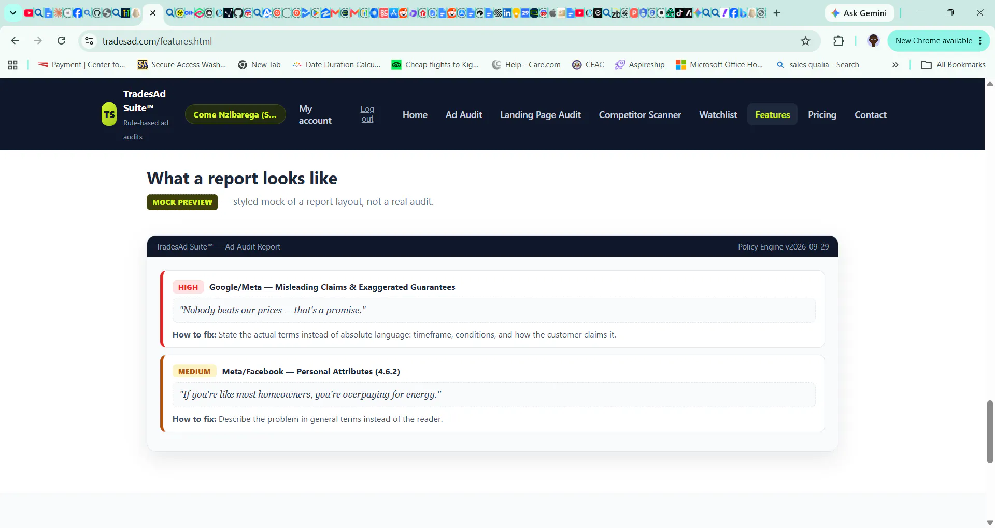Open the Apps grid in bookmarks bar
The width and height of the screenshot is (995, 528).
point(13,65)
